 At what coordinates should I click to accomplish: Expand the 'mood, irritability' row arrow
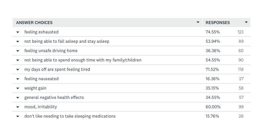click(18, 107)
